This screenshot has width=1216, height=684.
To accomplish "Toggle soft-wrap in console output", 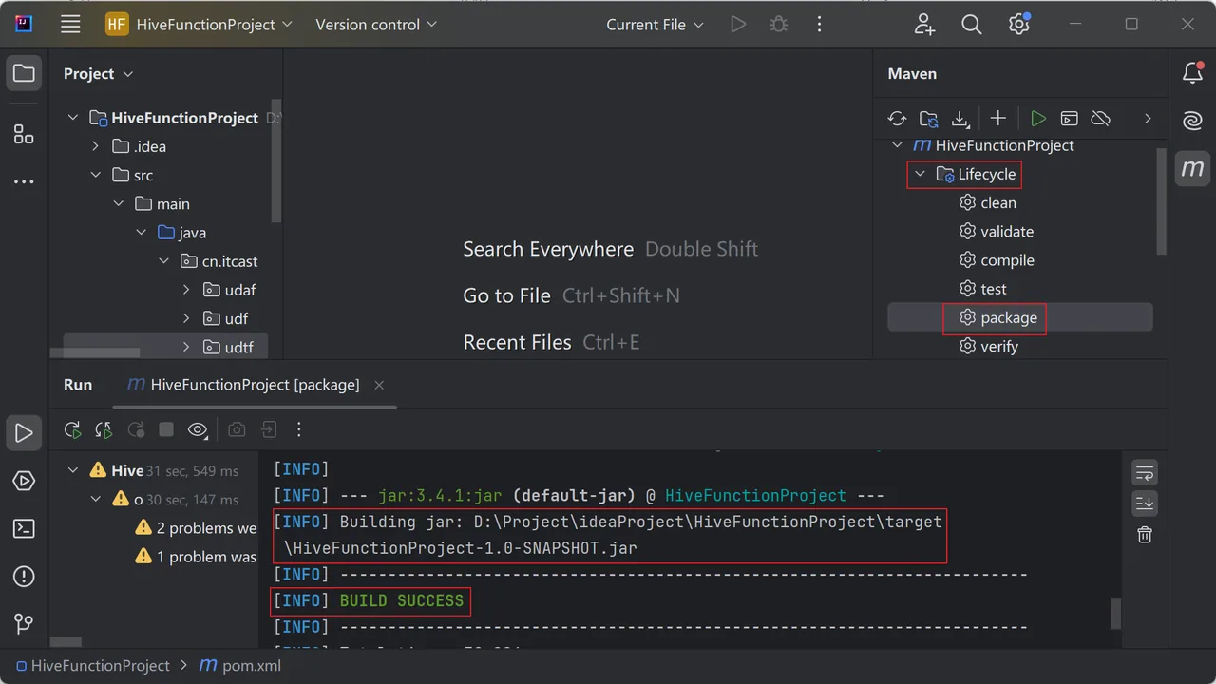I will click(1145, 472).
